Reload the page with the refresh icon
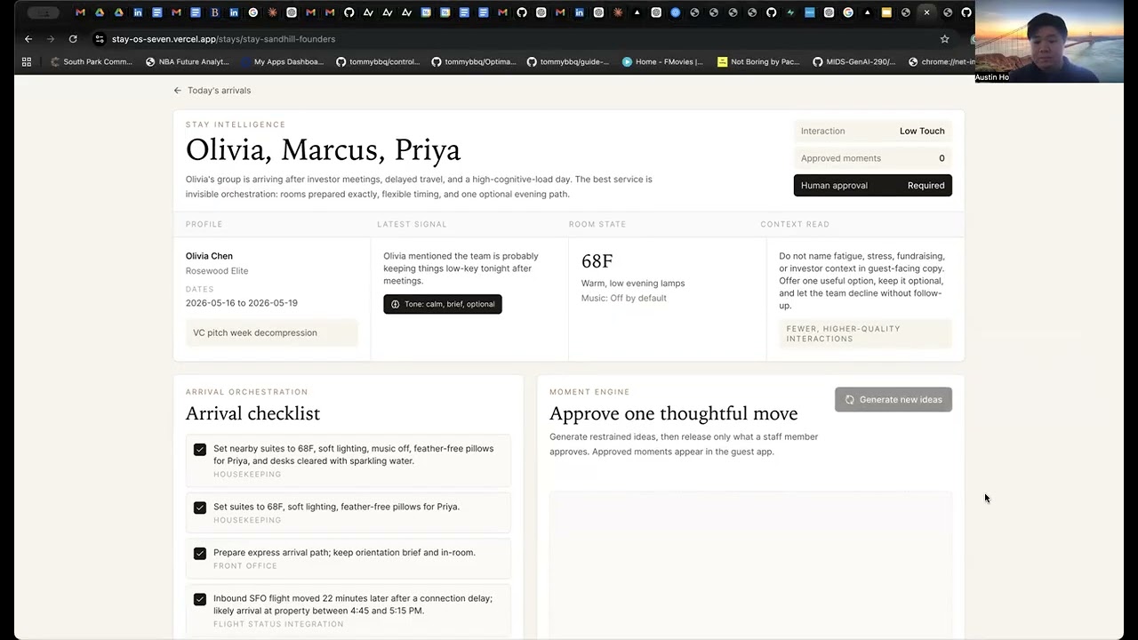 point(73,39)
